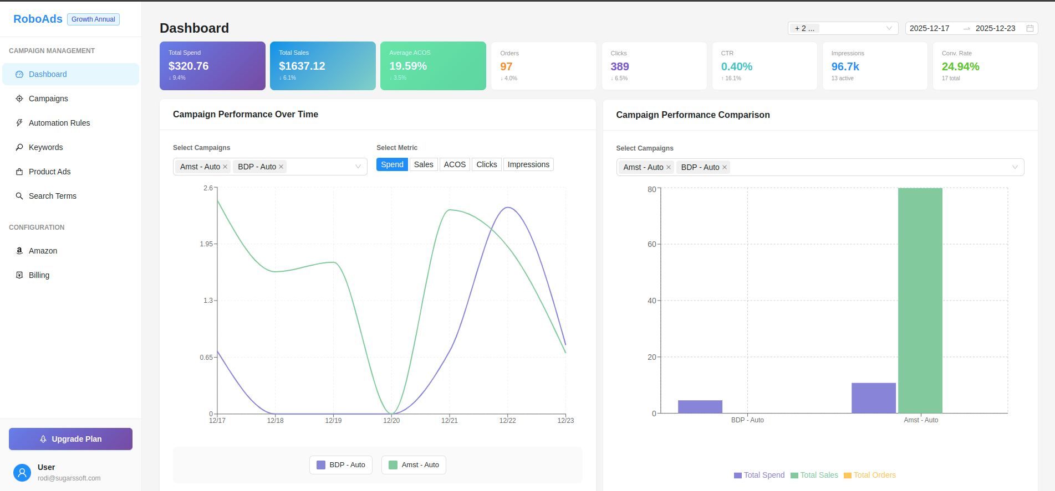Open Billing configuration
Viewport: 1055px width, 491px height.
(70, 275)
